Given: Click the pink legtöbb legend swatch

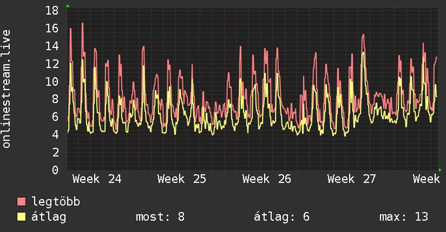Looking at the screenshot, I should coord(21,202).
